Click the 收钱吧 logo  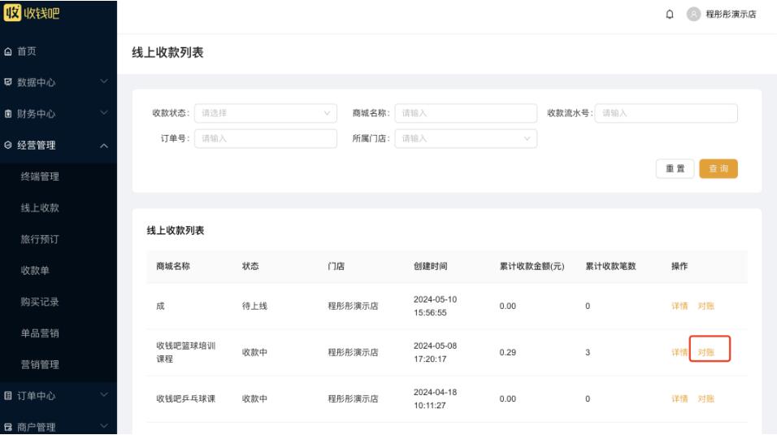pos(31,12)
